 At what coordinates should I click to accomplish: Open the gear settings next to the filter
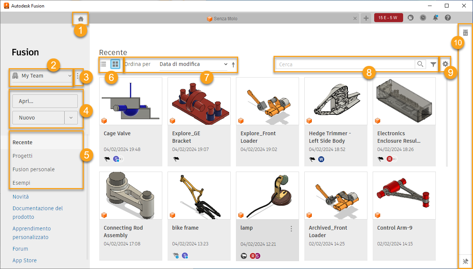point(446,64)
